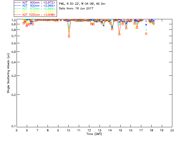Screen dimensions: 177x141
Task: Click the y-axis tick label 0.9
Action: tap(14, 24)
